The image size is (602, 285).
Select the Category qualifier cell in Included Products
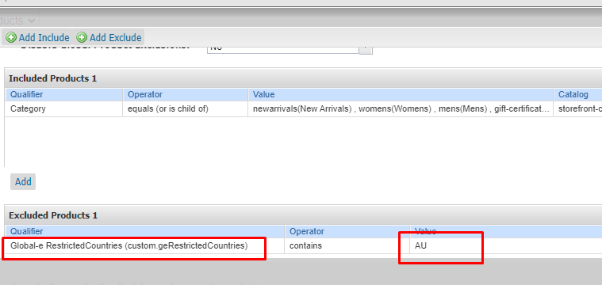click(x=64, y=108)
